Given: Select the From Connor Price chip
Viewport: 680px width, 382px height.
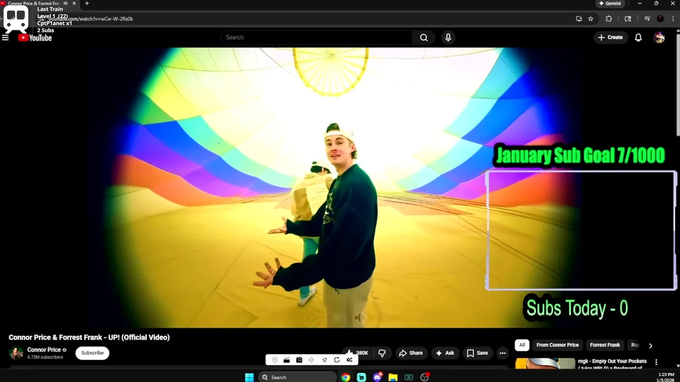Looking at the screenshot, I should coord(557,345).
